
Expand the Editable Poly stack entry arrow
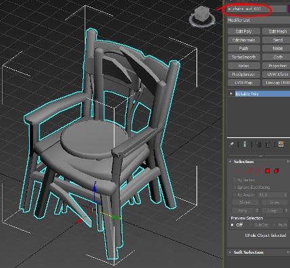(231, 93)
